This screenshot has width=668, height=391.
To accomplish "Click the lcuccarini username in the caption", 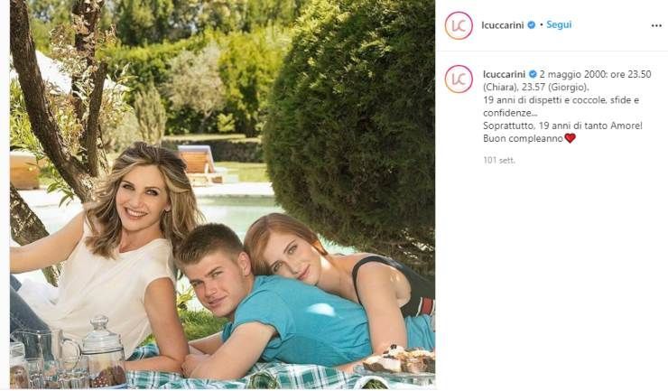I will click(x=504, y=74).
